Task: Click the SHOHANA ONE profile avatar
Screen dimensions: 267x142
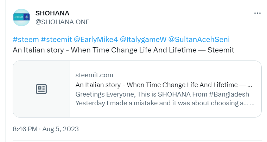Action: (x=21, y=17)
